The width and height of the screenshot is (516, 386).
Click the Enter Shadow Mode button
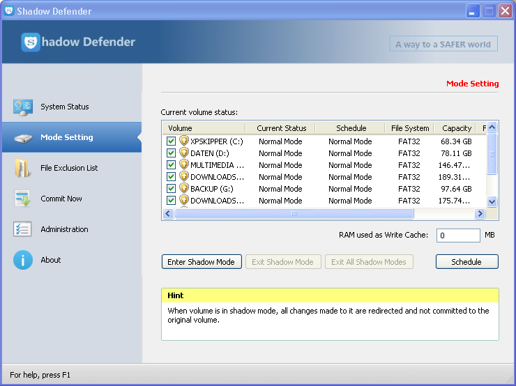click(202, 262)
